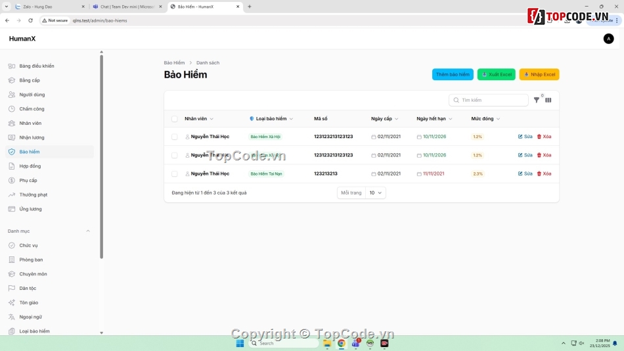Switch to Zalo - Hung Dao tab

50,7
